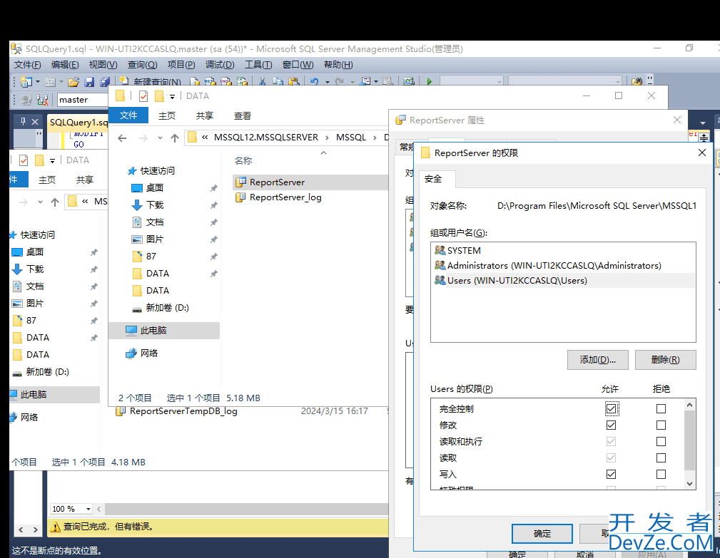Image resolution: width=720 pixels, height=558 pixels.
Task: Click Properties checkmark icon in front DATA window title
Action: click(x=143, y=95)
